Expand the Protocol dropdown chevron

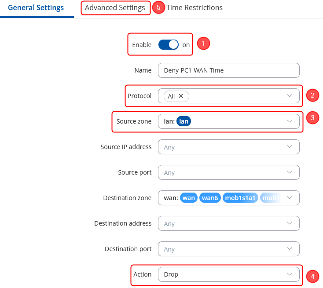(290, 96)
